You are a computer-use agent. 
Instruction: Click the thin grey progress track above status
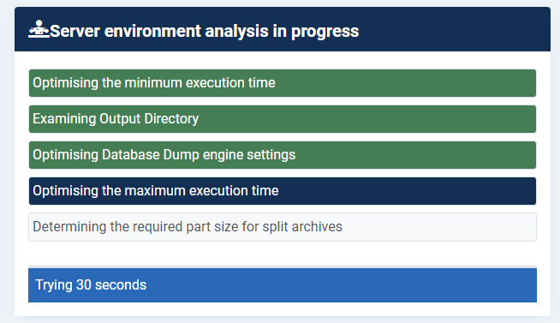pos(283,267)
